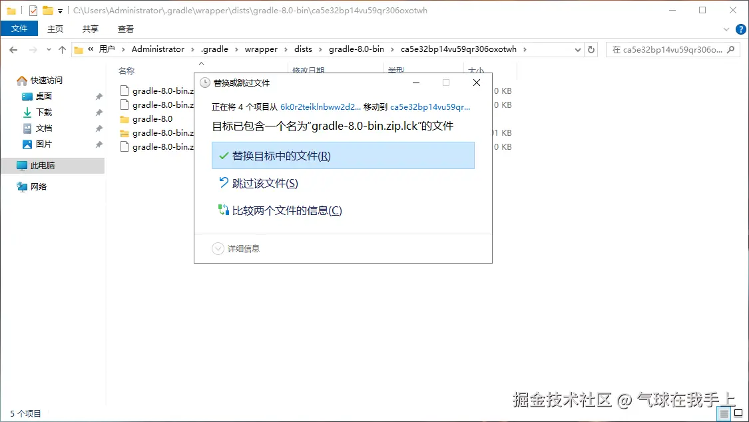Image resolution: width=749 pixels, height=422 pixels.
Task: Click the Administrator breadcrumb segment
Action: click(158, 49)
